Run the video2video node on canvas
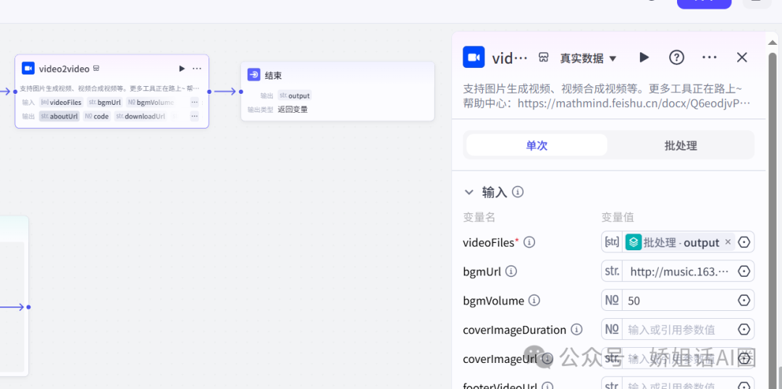 tap(182, 68)
